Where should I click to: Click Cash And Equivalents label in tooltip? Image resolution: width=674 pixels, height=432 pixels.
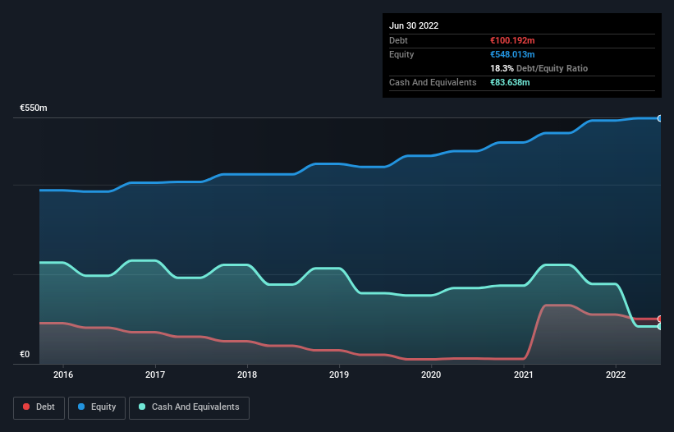(x=433, y=82)
